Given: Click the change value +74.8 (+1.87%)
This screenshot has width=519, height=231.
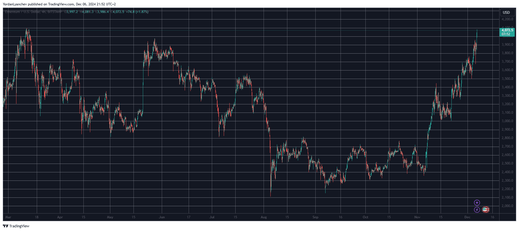Looking at the screenshot, I should [137, 12].
